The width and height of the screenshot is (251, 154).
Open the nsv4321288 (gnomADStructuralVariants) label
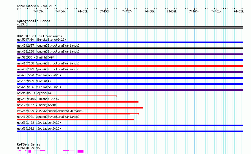[x=48, y=51]
